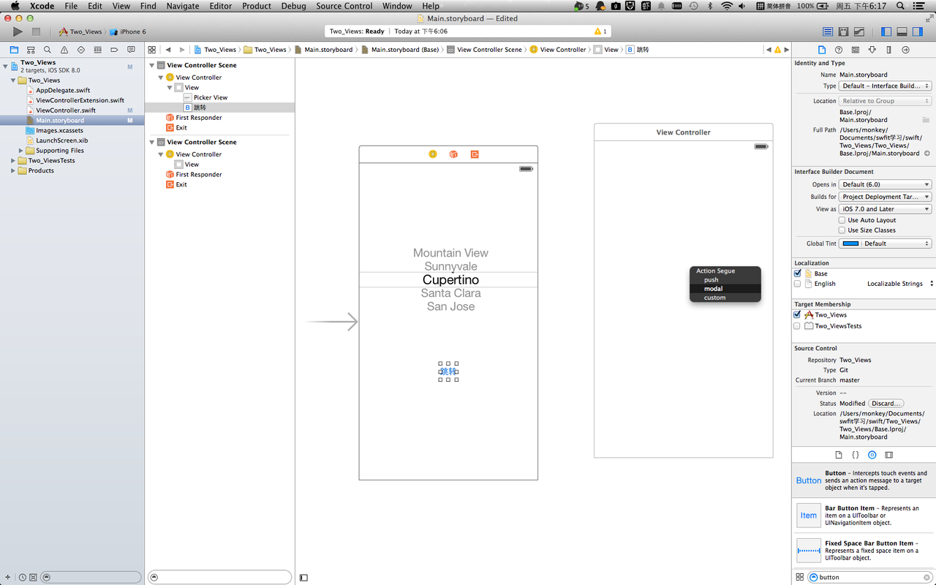Enable Use Size Classes checkbox
This screenshot has width=936, height=585.
842,230
